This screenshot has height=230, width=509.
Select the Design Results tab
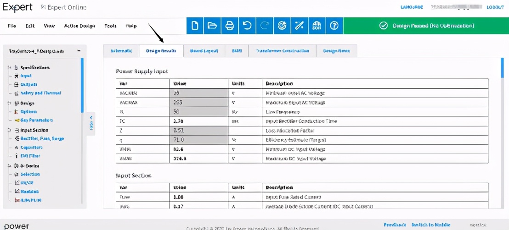[161, 51]
